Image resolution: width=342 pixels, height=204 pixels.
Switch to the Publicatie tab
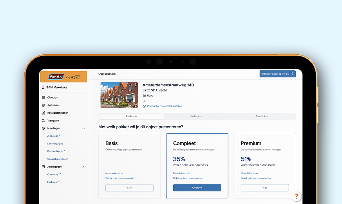(131, 116)
